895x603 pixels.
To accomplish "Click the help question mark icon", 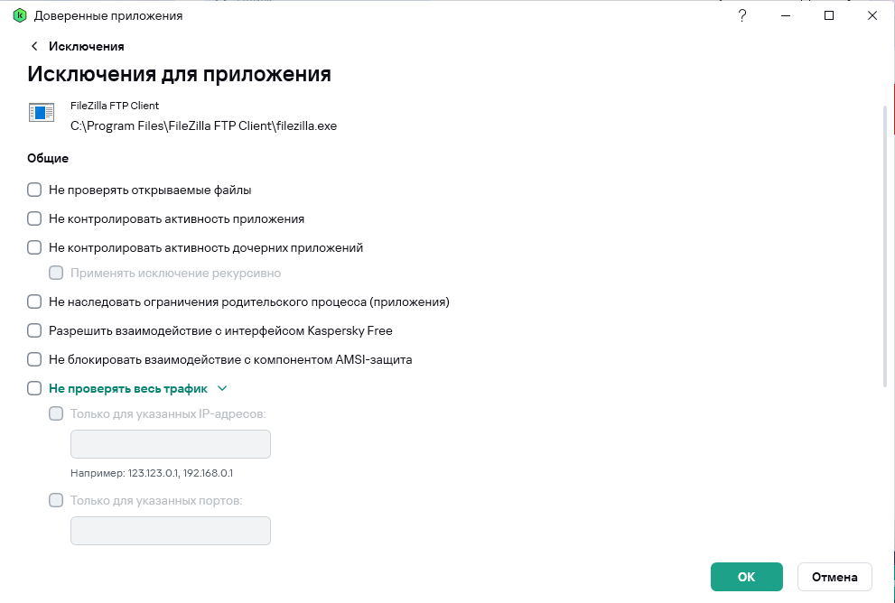I will (x=742, y=15).
